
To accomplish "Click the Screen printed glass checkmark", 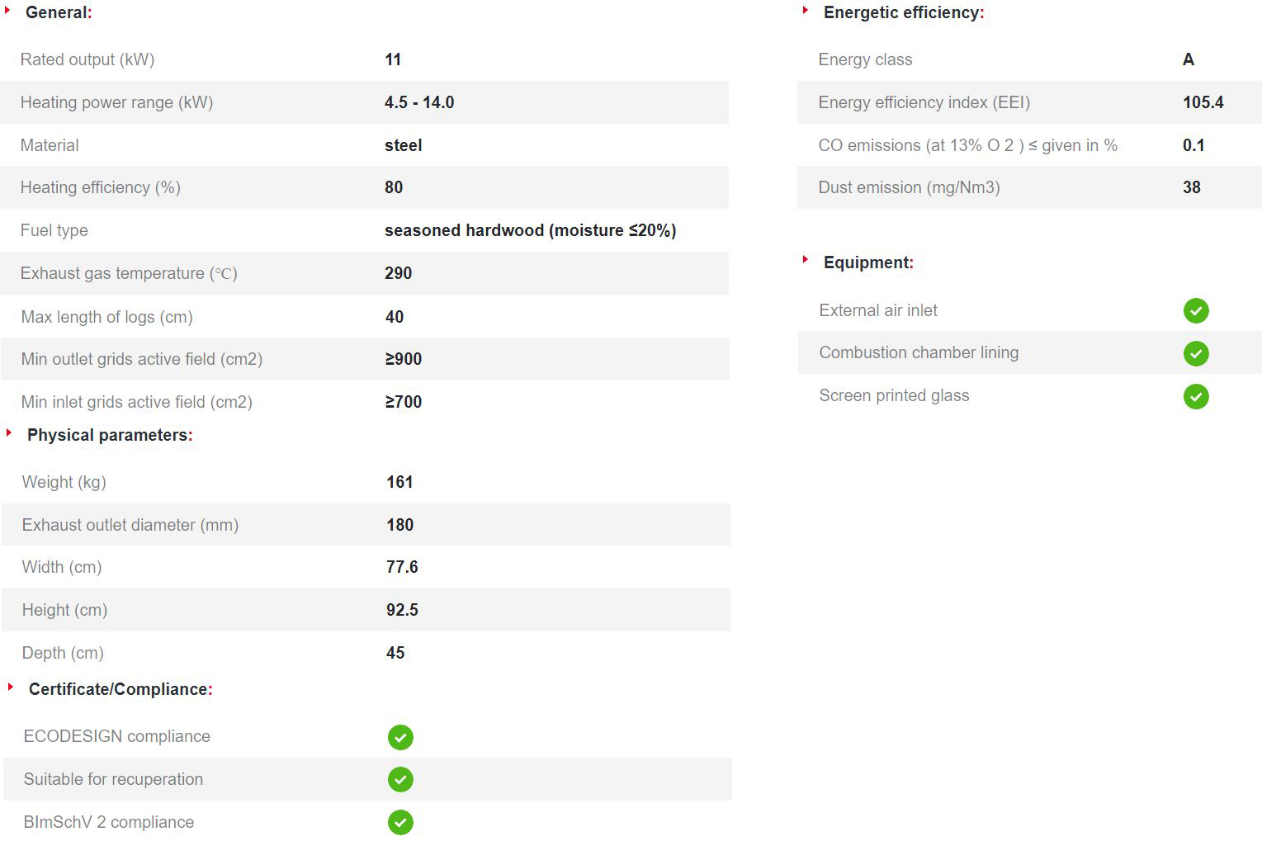I will click(1196, 396).
